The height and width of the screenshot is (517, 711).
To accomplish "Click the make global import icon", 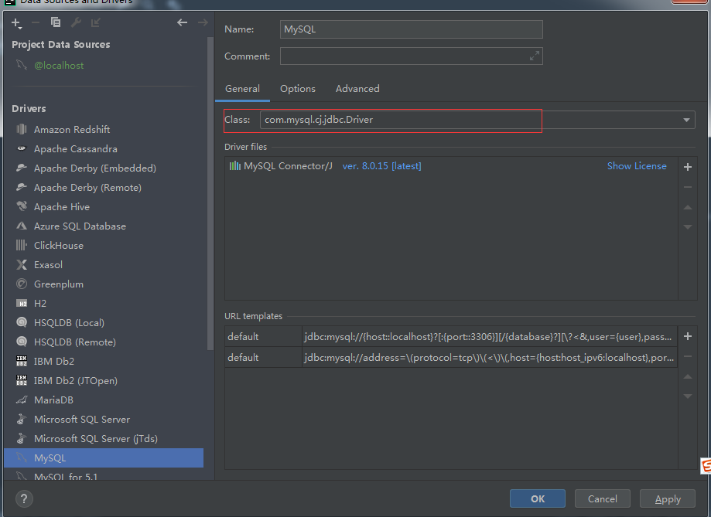I will point(96,22).
